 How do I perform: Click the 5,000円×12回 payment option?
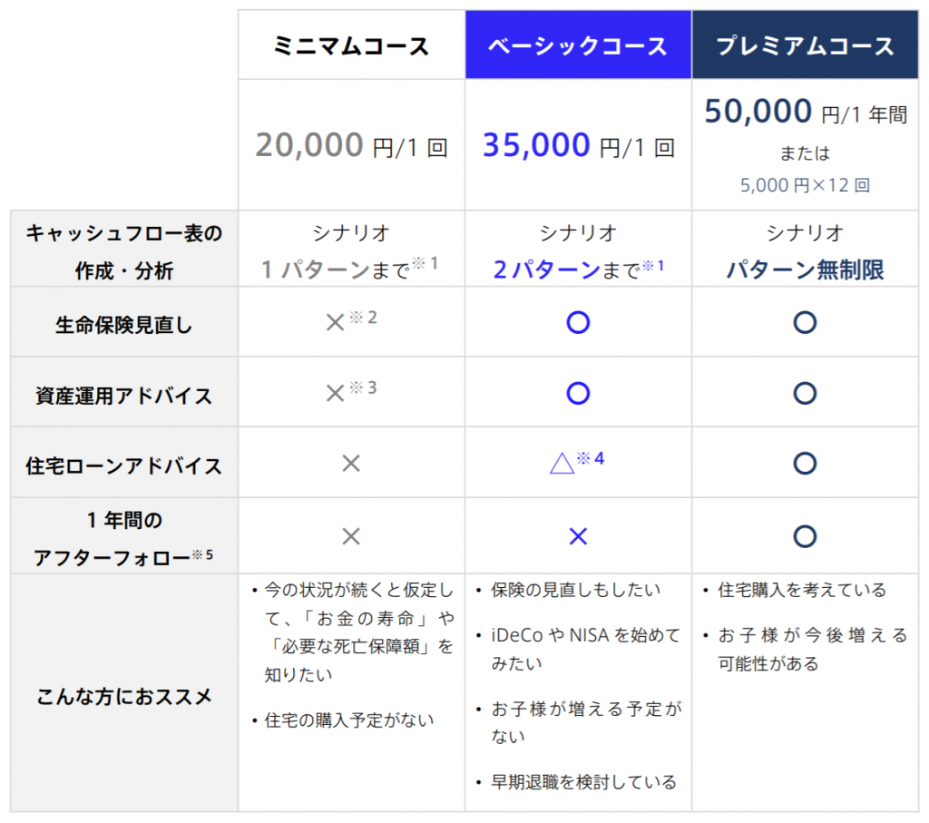pyautogui.click(x=805, y=185)
